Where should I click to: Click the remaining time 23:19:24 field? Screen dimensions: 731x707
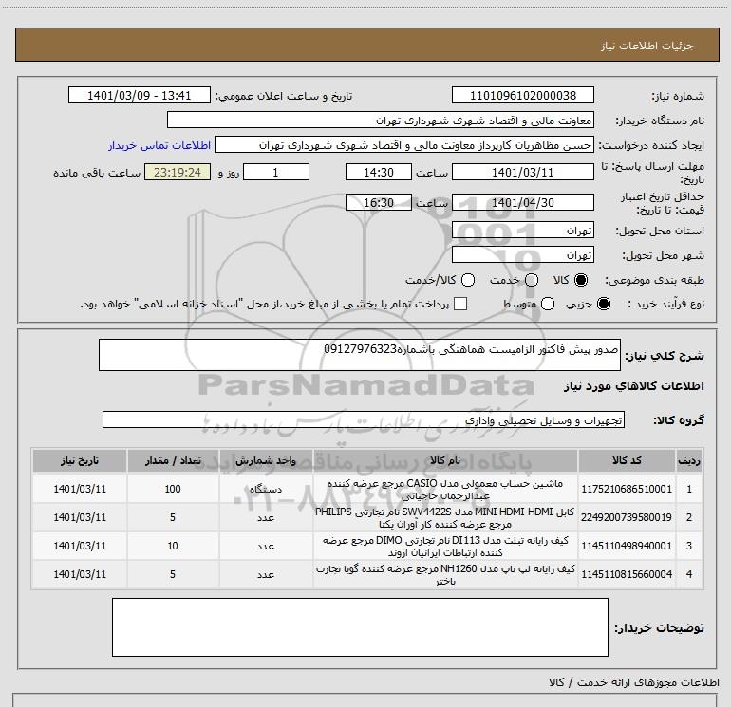point(178,172)
